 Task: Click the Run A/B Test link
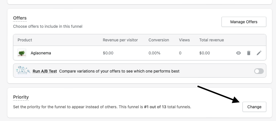point(45,71)
